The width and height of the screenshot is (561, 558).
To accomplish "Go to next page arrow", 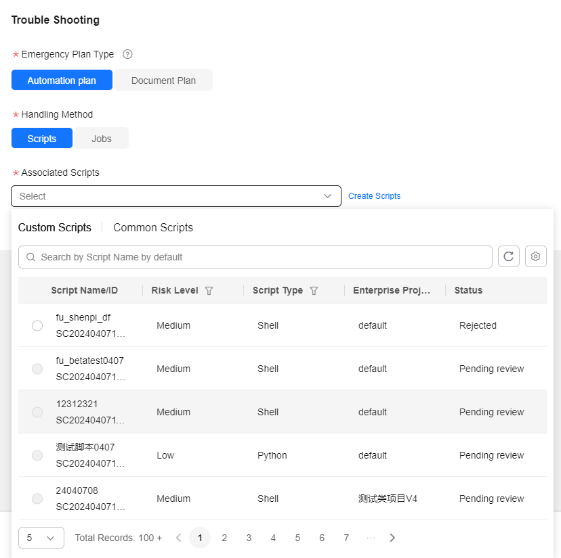I will tap(392, 538).
